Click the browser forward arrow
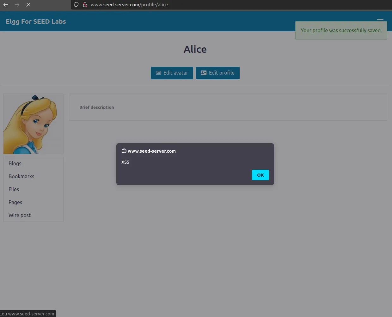 click(x=17, y=5)
